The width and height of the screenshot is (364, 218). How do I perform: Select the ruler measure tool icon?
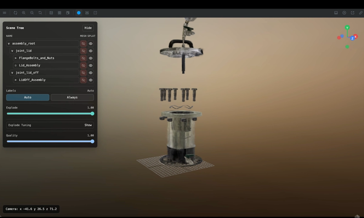click(361, 13)
